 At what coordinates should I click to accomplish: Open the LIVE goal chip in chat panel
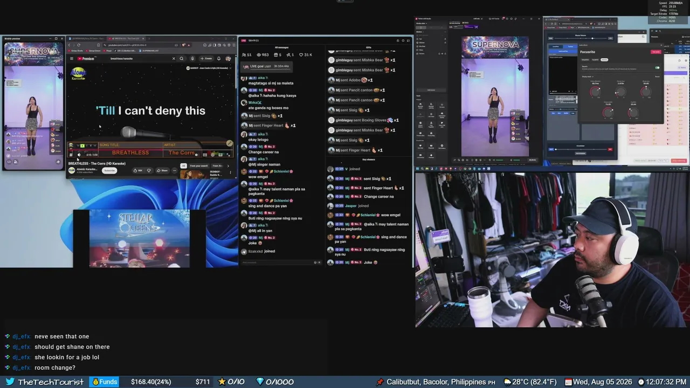[266, 66]
